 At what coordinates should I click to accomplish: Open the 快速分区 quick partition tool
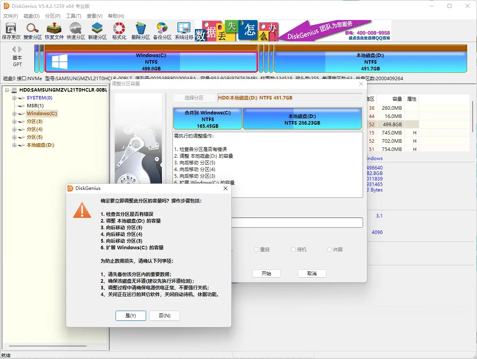coord(75,30)
